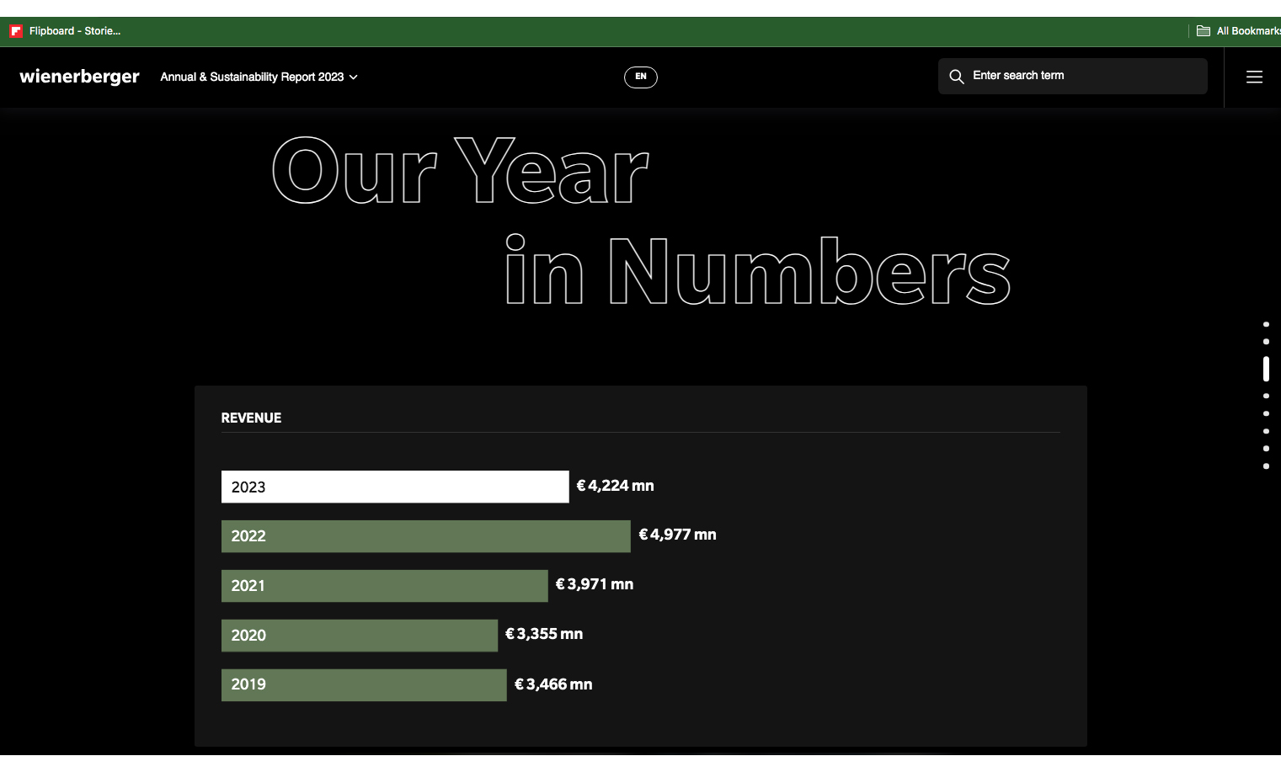Select the 2023 revenue bar
The image size is (1281, 772).
[395, 487]
